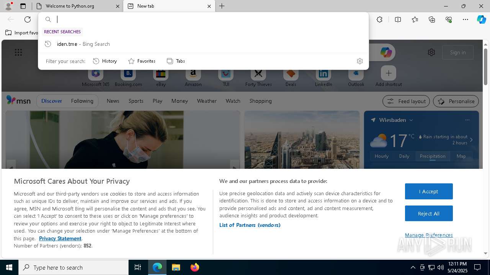
Task: Open List of Partners (vendors) link
Action: pyautogui.click(x=250, y=225)
